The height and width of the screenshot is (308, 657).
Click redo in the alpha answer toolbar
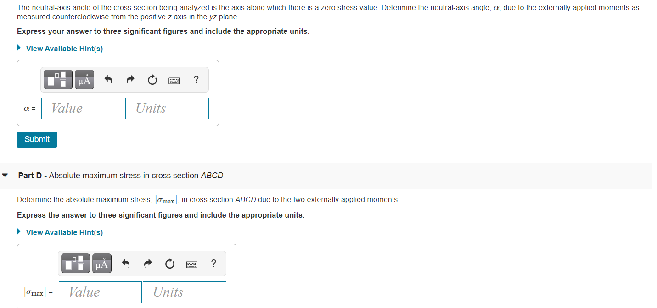[x=130, y=79]
